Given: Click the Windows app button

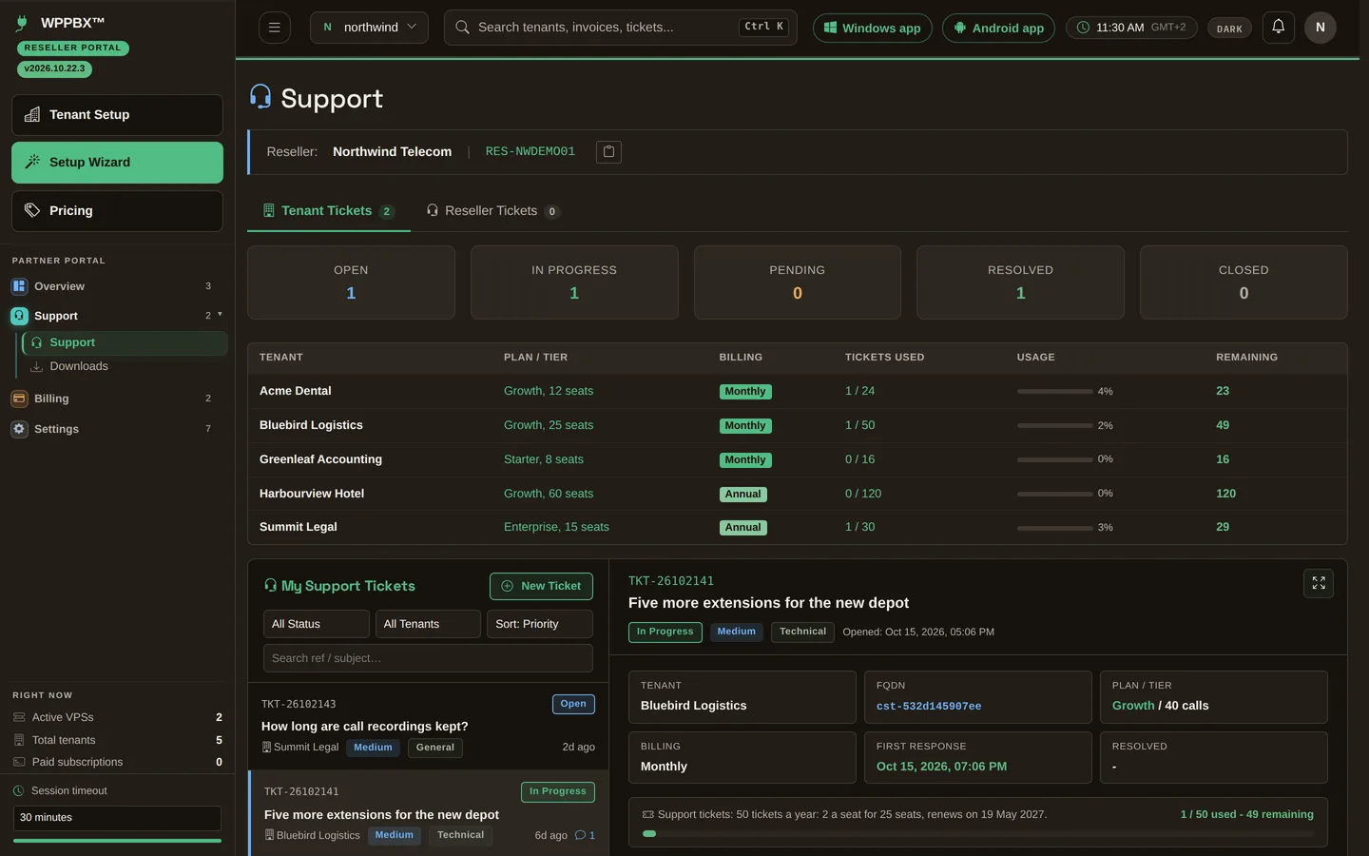Looking at the screenshot, I should tap(872, 28).
